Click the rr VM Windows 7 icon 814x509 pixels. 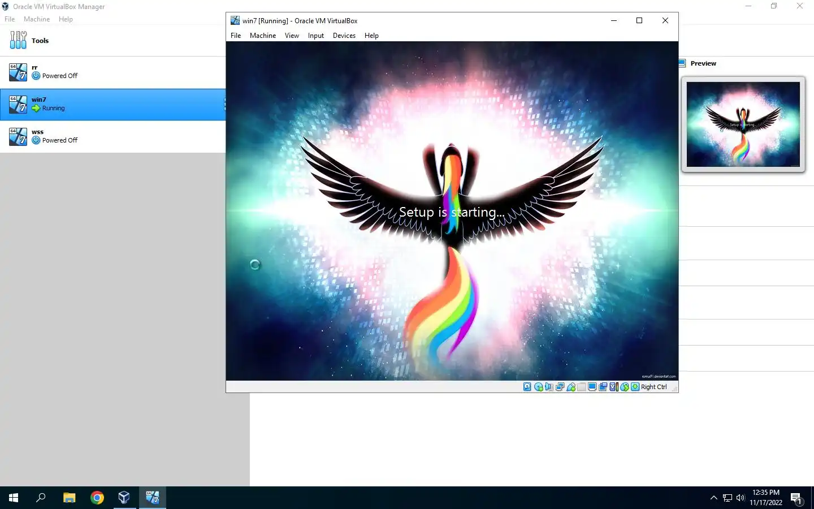(x=18, y=72)
